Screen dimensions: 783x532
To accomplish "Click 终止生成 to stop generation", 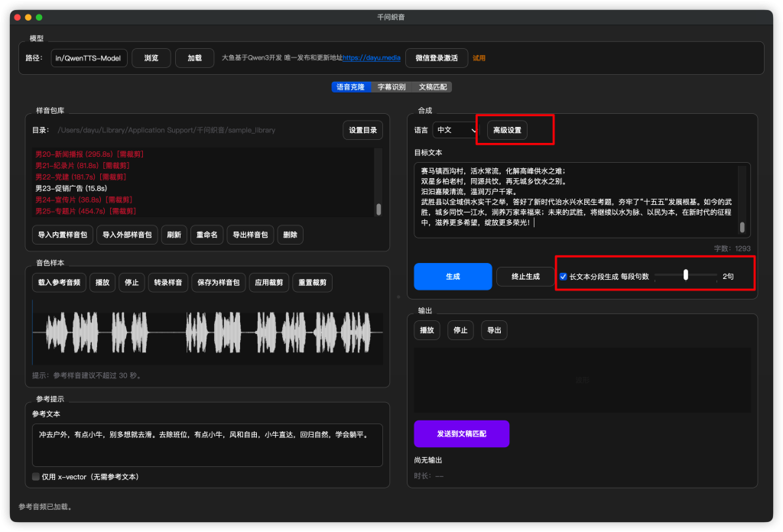I will coord(525,276).
